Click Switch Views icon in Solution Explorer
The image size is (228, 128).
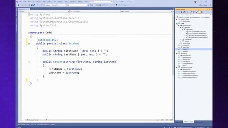[x=184, y=12]
